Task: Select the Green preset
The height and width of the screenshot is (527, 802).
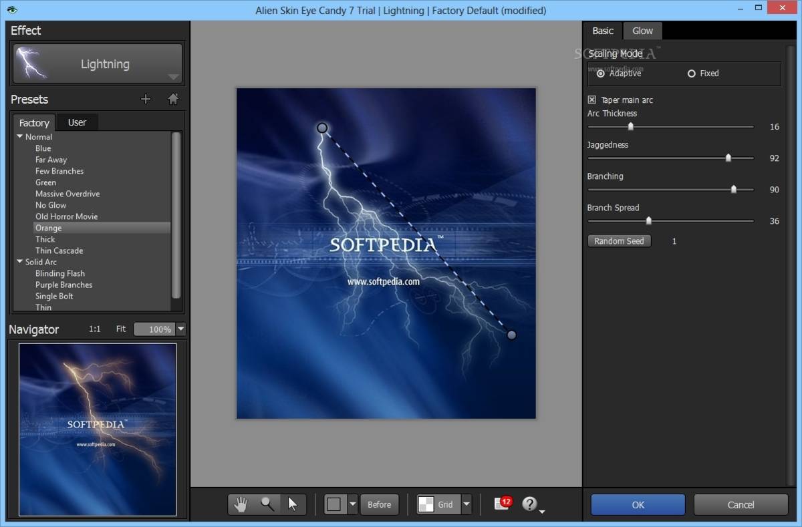Action: pos(45,182)
